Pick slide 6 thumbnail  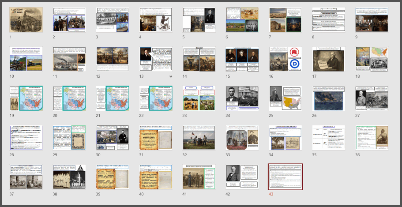pyautogui.click(x=242, y=20)
